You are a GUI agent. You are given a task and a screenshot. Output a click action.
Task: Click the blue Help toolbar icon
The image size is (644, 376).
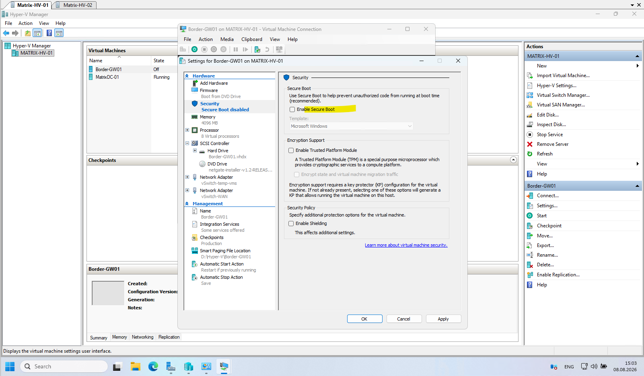pyautogui.click(x=49, y=33)
